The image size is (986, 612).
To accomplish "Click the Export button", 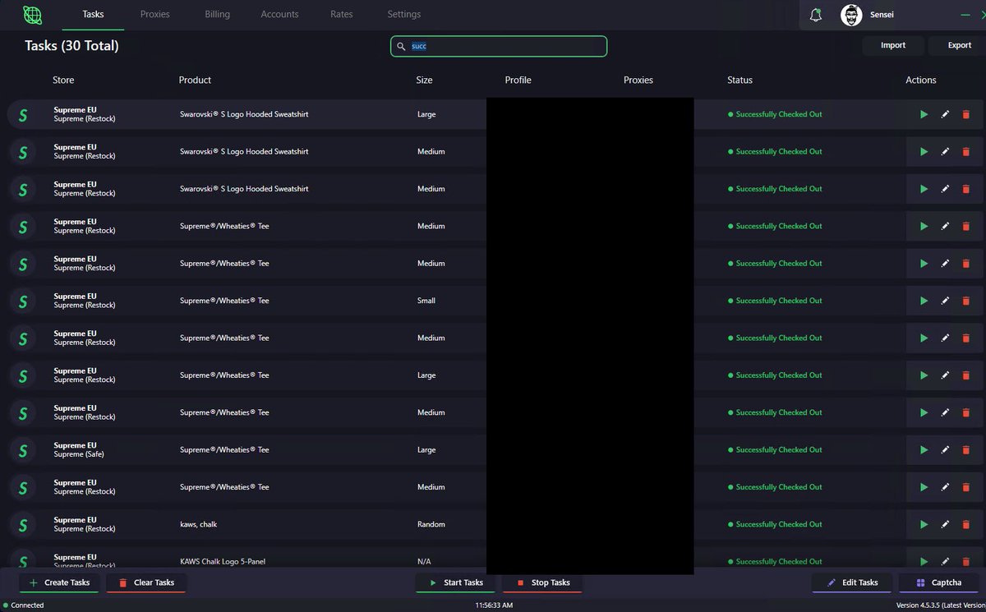I will tap(958, 46).
